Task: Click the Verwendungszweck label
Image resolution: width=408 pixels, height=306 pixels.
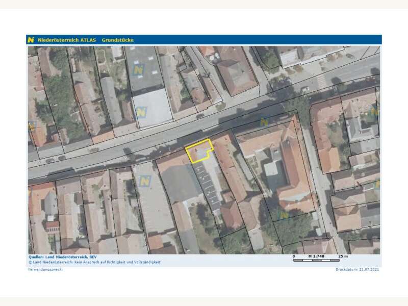Action: pos(45,269)
